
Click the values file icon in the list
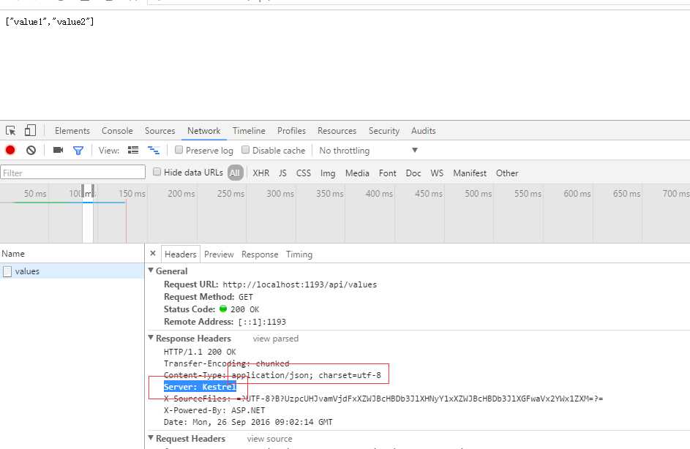7,271
